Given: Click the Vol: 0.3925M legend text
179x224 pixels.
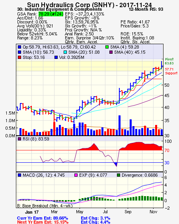Looking at the screenshot, I should pyautogui.click(x=72, y=57).
